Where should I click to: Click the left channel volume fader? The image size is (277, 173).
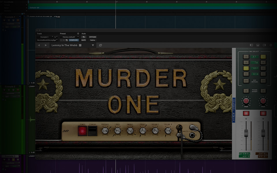pos(246,133)
